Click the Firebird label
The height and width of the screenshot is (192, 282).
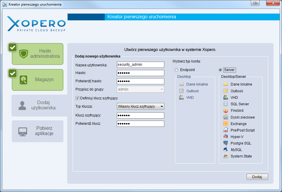(237, 111)
